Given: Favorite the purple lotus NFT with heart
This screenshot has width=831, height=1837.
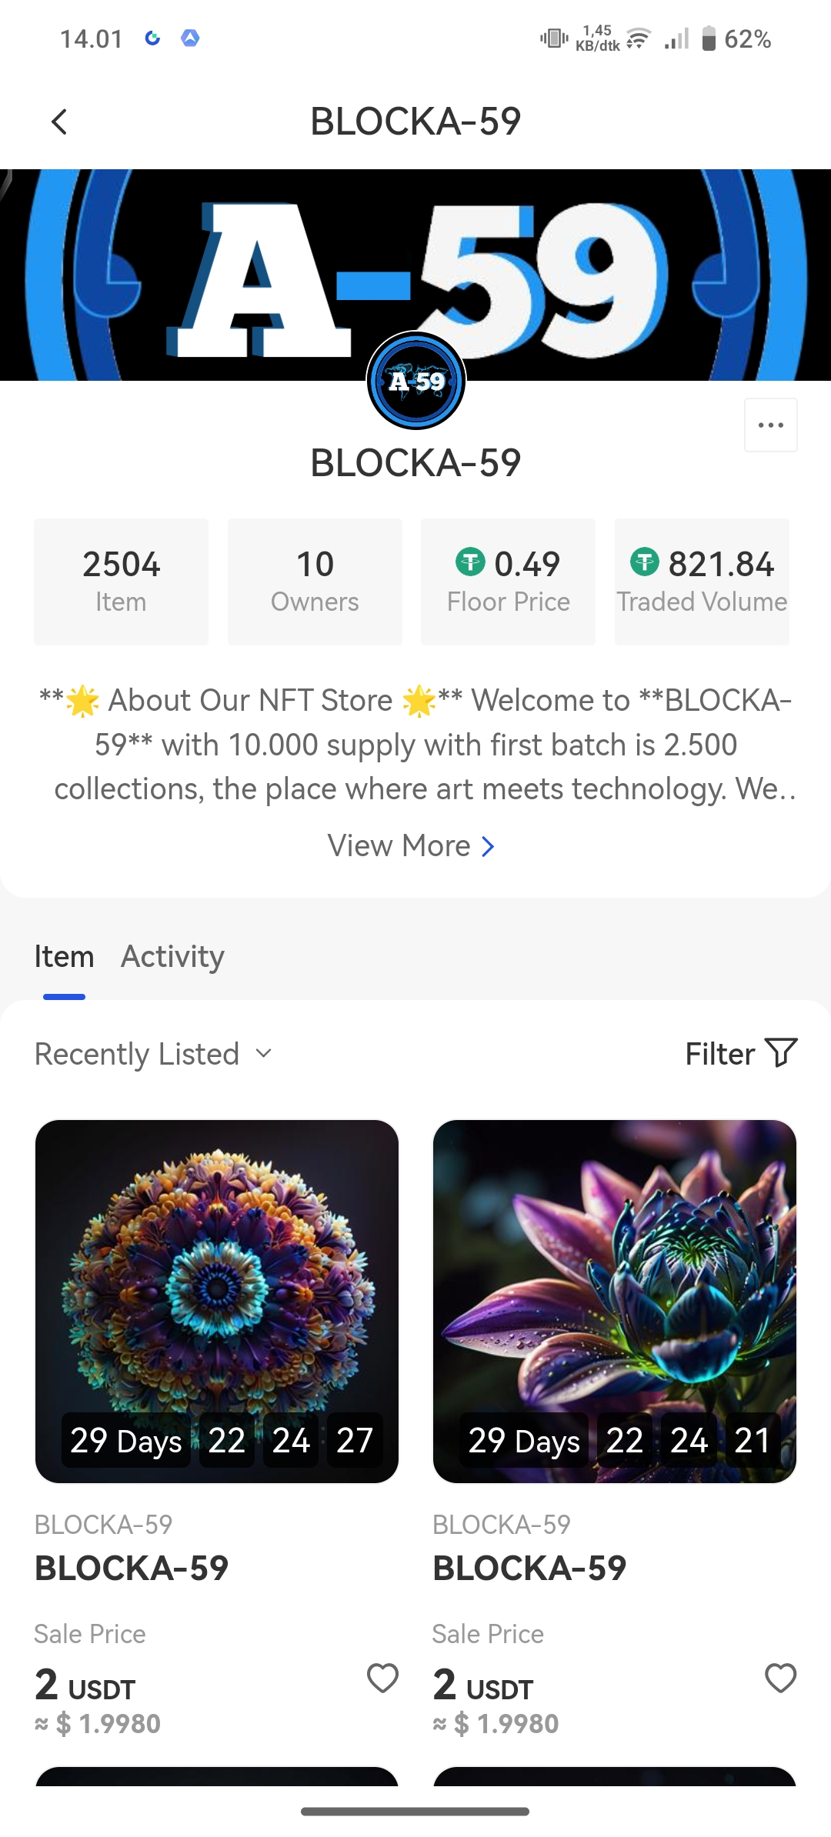Looking at the screenshot, I should click(x=780, y=1678).
